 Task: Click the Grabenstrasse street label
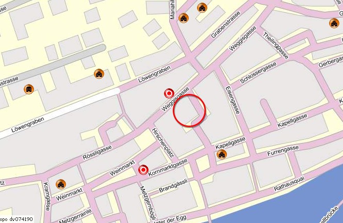pyautogui.click(x=225, y=24)
